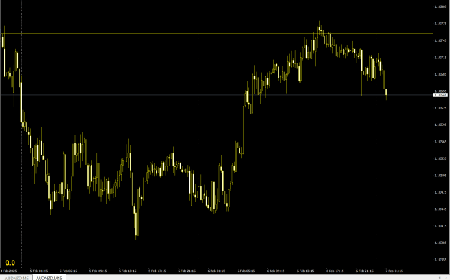
Task: Click the 1.10805 price axis label
Action: point(440,6)
